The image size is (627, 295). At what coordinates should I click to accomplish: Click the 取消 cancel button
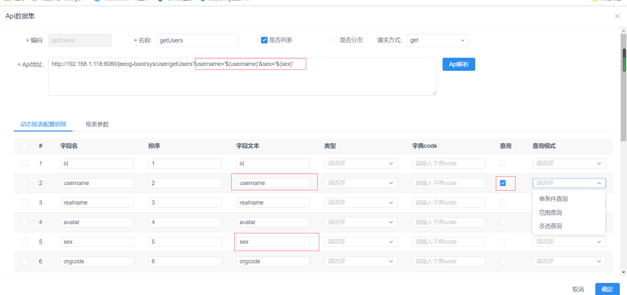point(578,289)
